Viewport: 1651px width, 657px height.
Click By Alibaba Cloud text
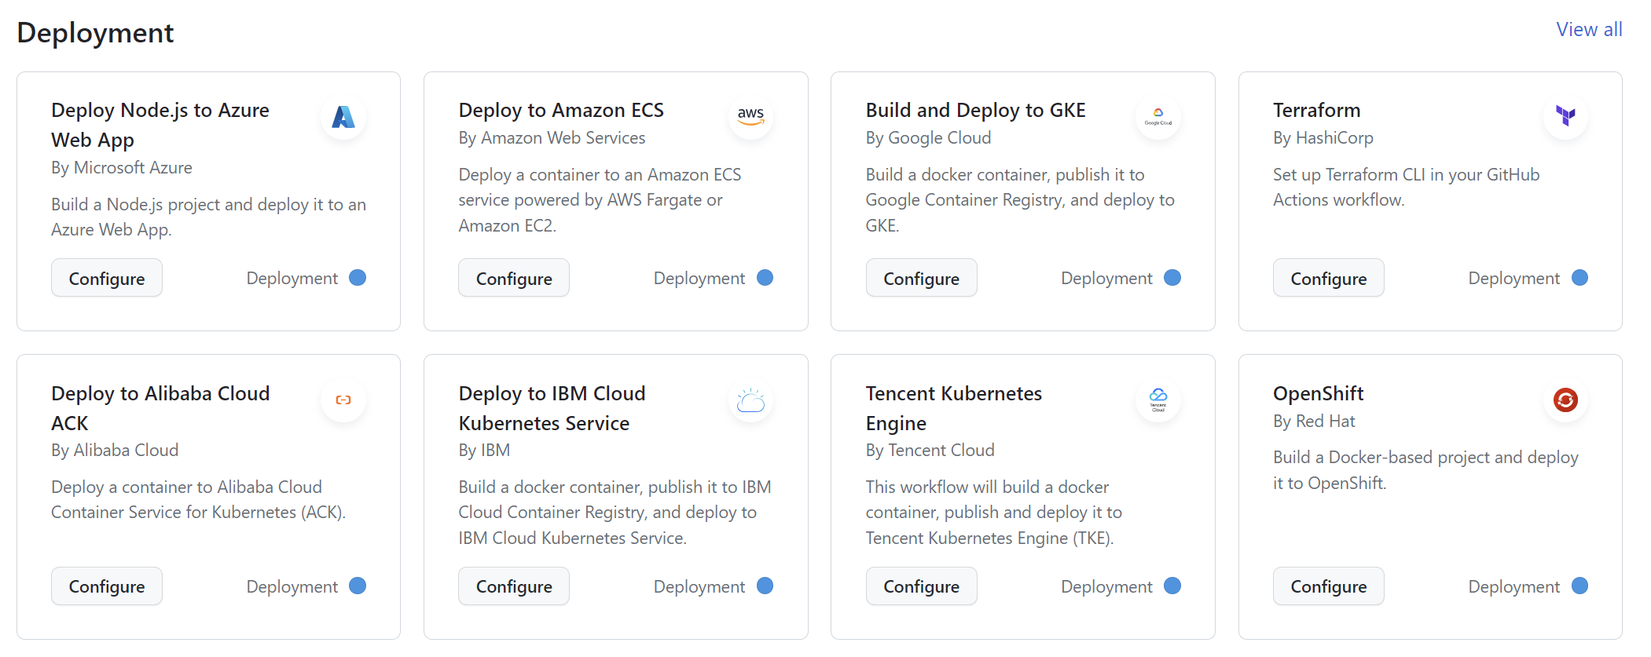[115, 451]
